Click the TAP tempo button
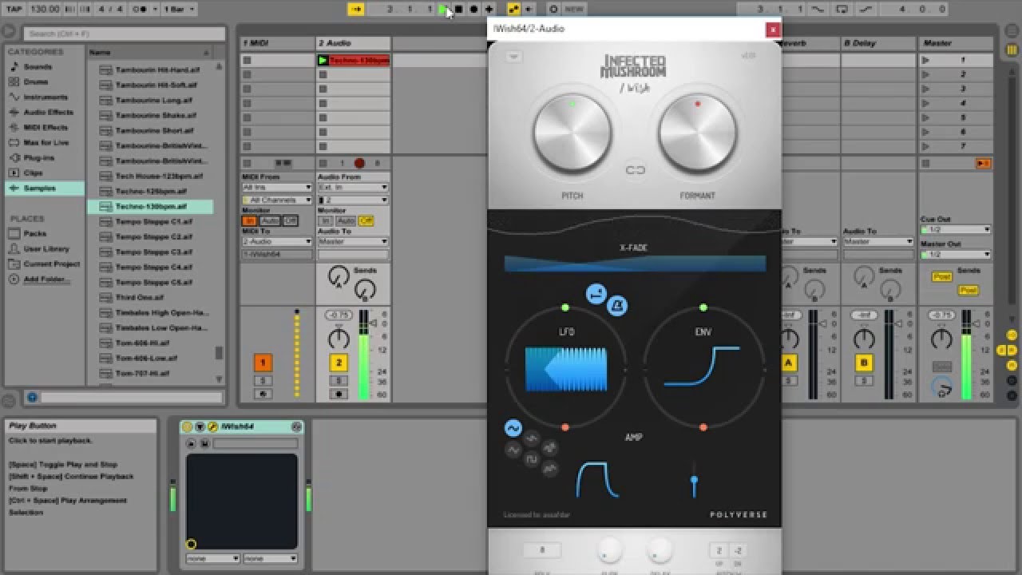 (14, 9)
